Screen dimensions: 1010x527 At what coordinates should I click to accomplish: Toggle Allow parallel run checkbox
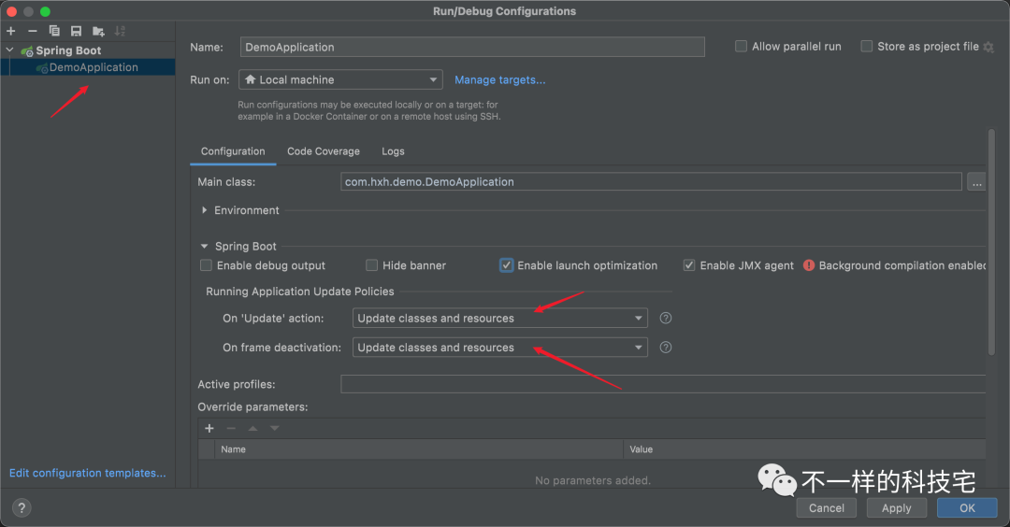[x=742, y=47]
